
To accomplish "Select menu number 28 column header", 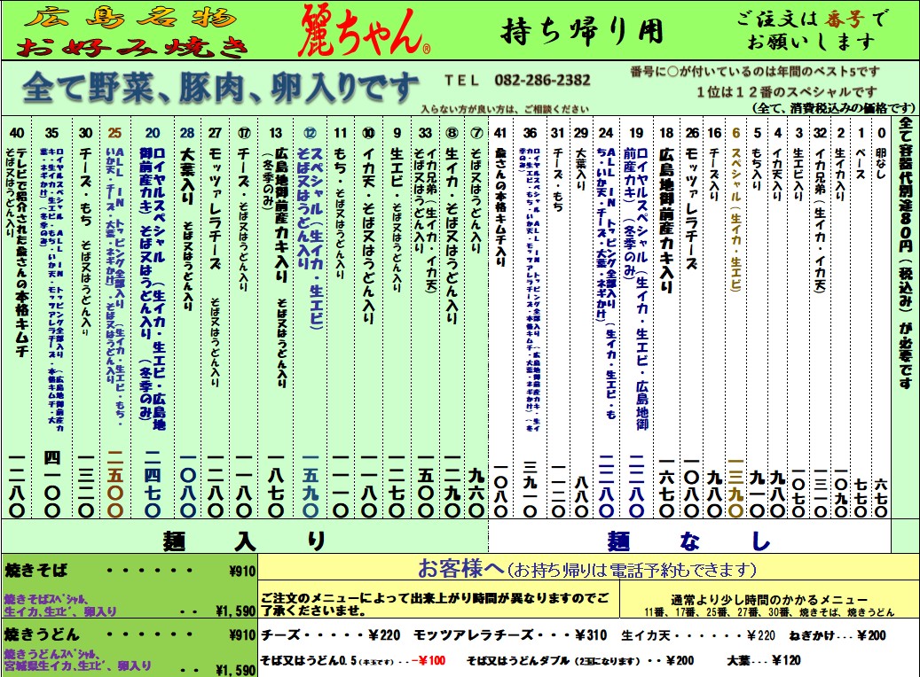I will 187,133.
